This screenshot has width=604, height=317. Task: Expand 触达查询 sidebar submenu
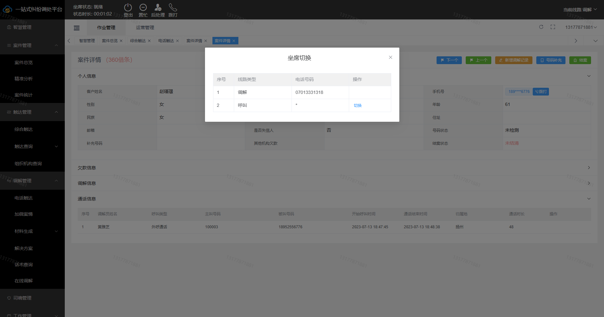pos(32,146)
